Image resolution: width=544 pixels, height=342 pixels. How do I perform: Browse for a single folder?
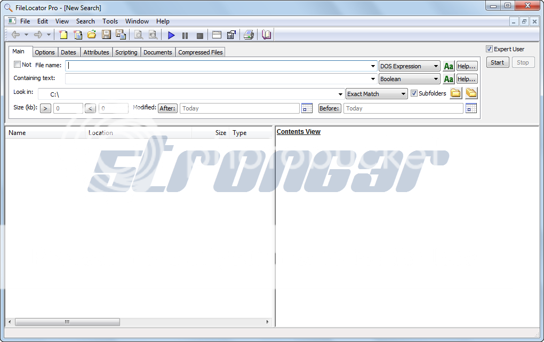coord(455,93)
